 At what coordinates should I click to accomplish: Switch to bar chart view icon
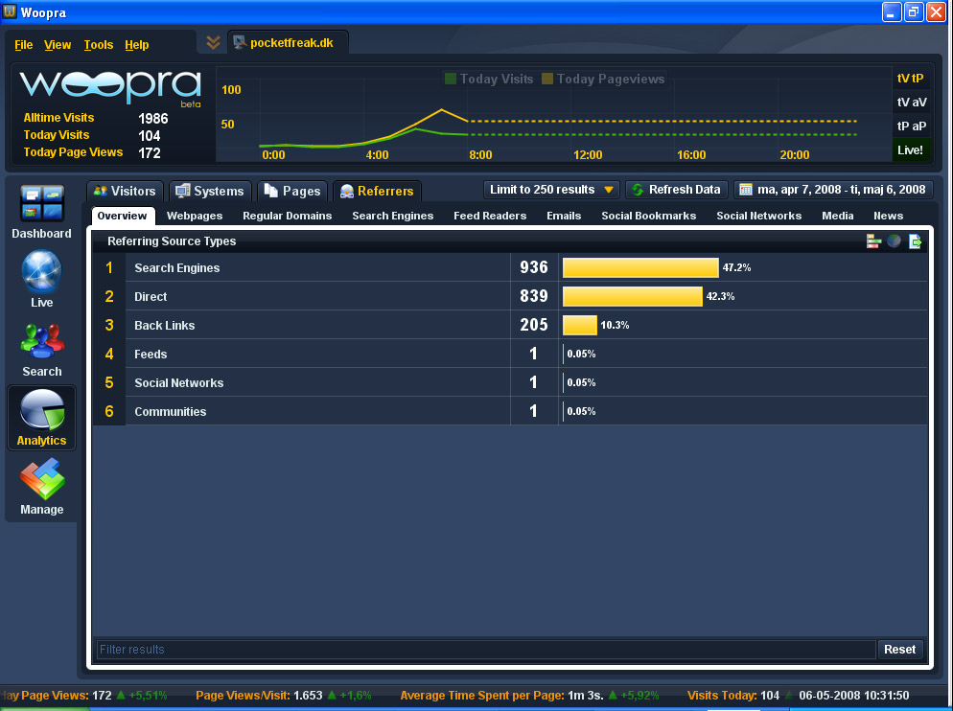pos(873,241)
